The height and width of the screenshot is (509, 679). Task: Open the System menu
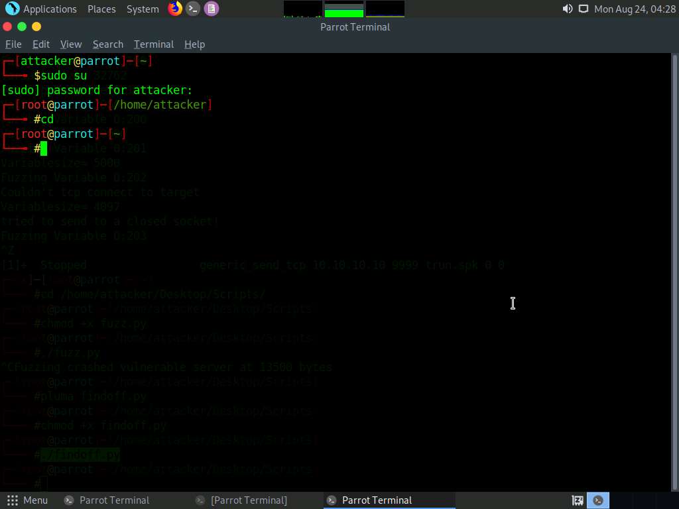pyautogui.click(x=143, y=9)
